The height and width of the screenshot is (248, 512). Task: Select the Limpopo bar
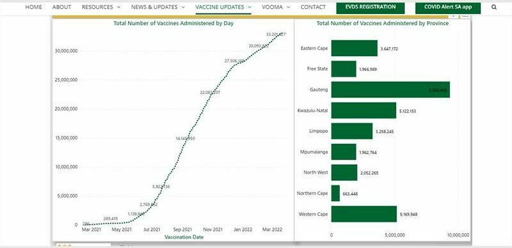coord(352,131)
